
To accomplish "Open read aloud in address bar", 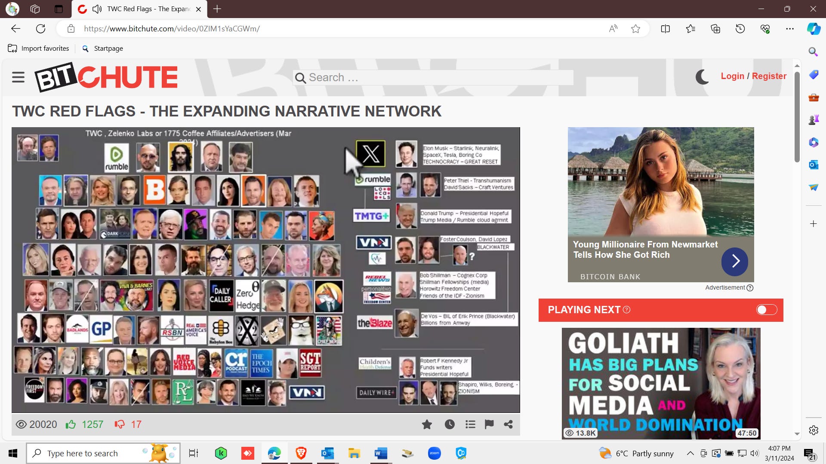I will point(613,29).
